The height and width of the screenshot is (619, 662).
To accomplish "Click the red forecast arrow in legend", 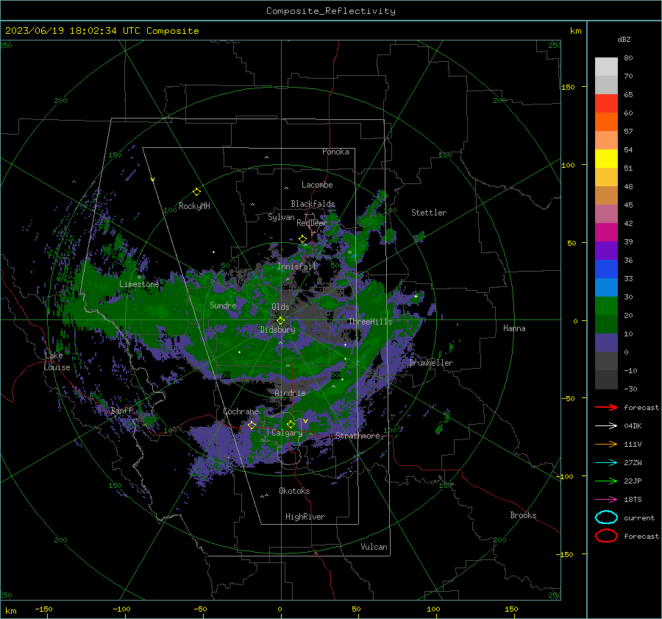I will 606,407.
